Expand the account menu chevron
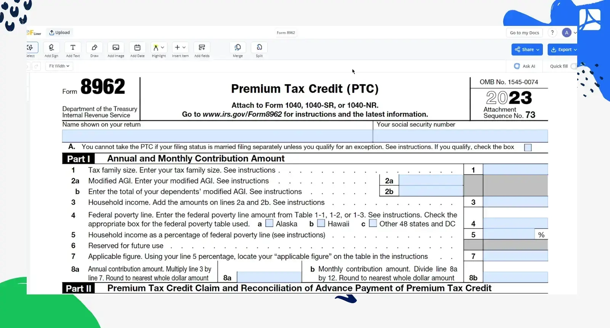Screen dimensions: 610x328 pyautogui.click(x=575, y=33)
